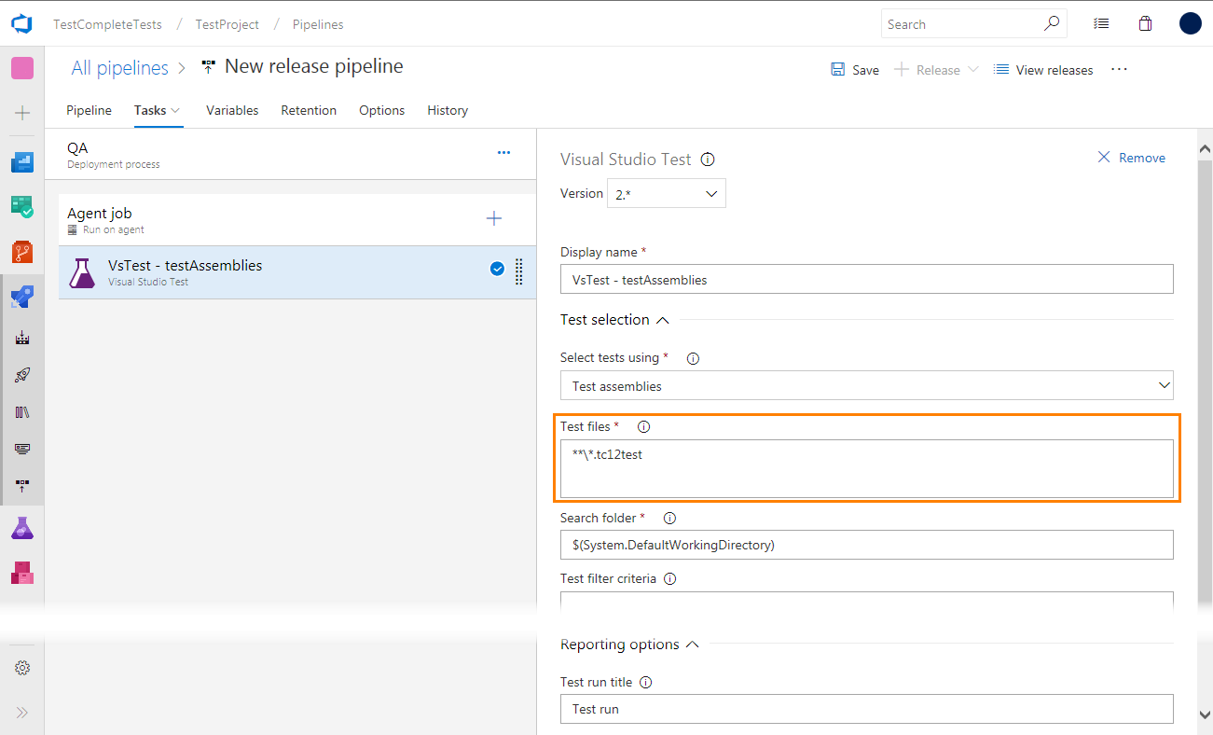Screen dimensions: 1213x735
Task: Switch to the Pipeline tab
Action: click(90, 110)
